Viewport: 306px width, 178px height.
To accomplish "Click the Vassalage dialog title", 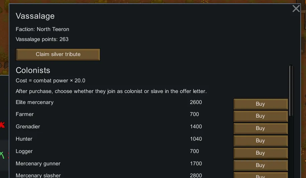I will (x=35, y=16).
